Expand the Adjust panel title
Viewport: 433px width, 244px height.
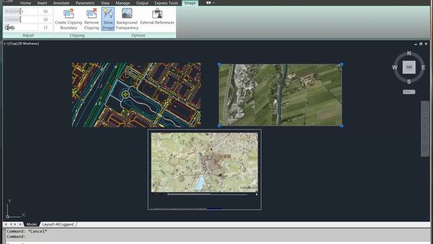coord(28,35)
